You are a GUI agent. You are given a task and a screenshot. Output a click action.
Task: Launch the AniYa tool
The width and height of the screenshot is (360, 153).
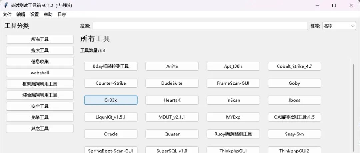pyautogui.click(x=172, y=66)
